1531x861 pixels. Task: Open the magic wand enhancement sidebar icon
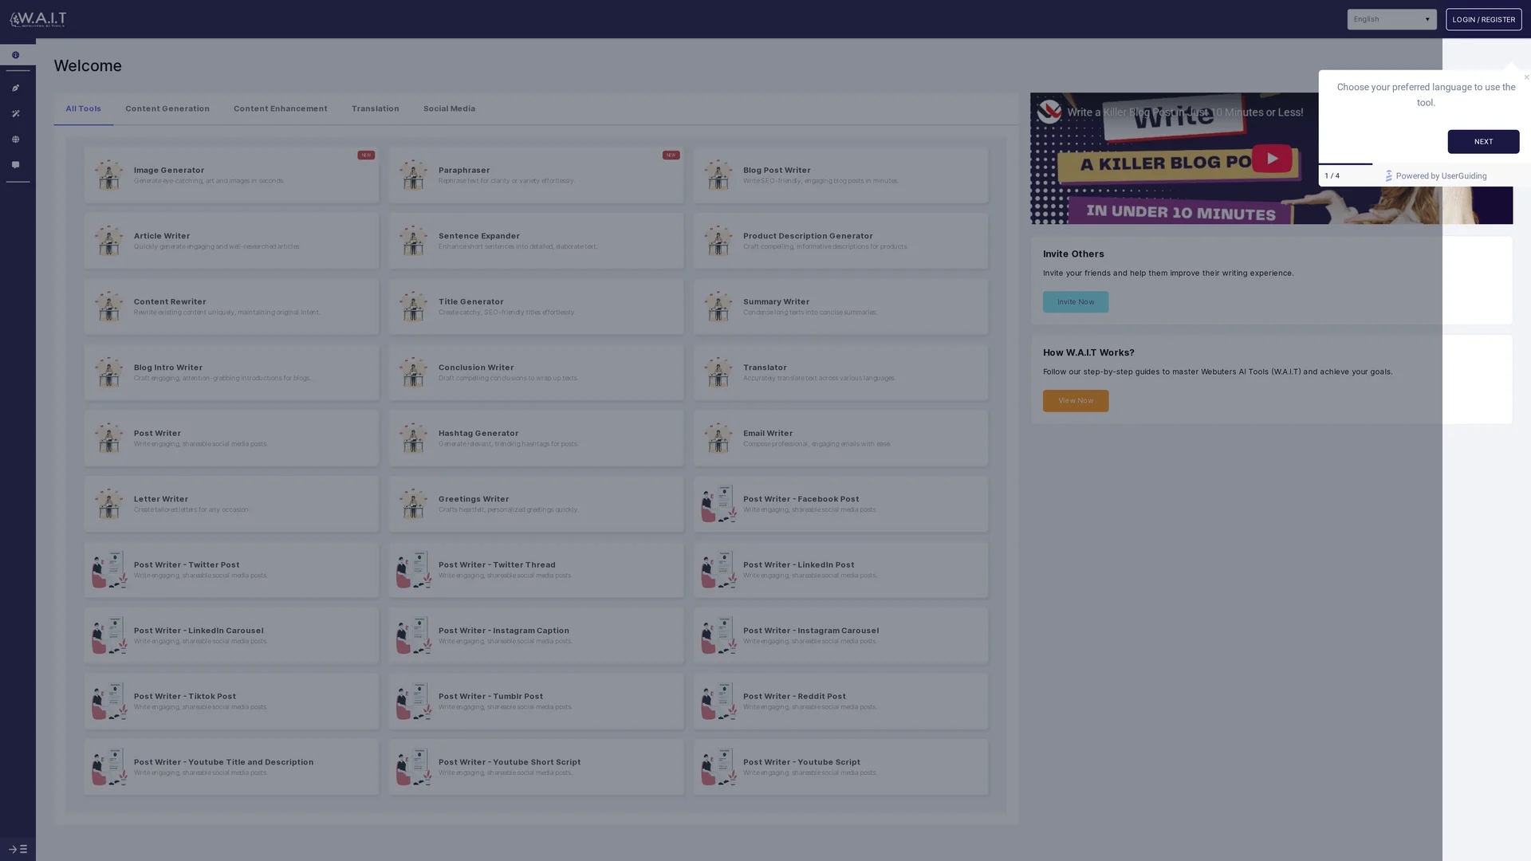[x=15, y=114]
